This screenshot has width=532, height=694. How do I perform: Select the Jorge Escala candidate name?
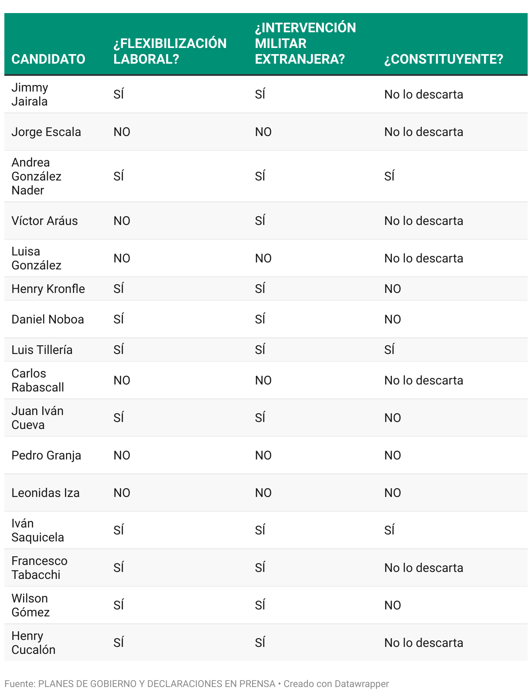click(46, 132)
